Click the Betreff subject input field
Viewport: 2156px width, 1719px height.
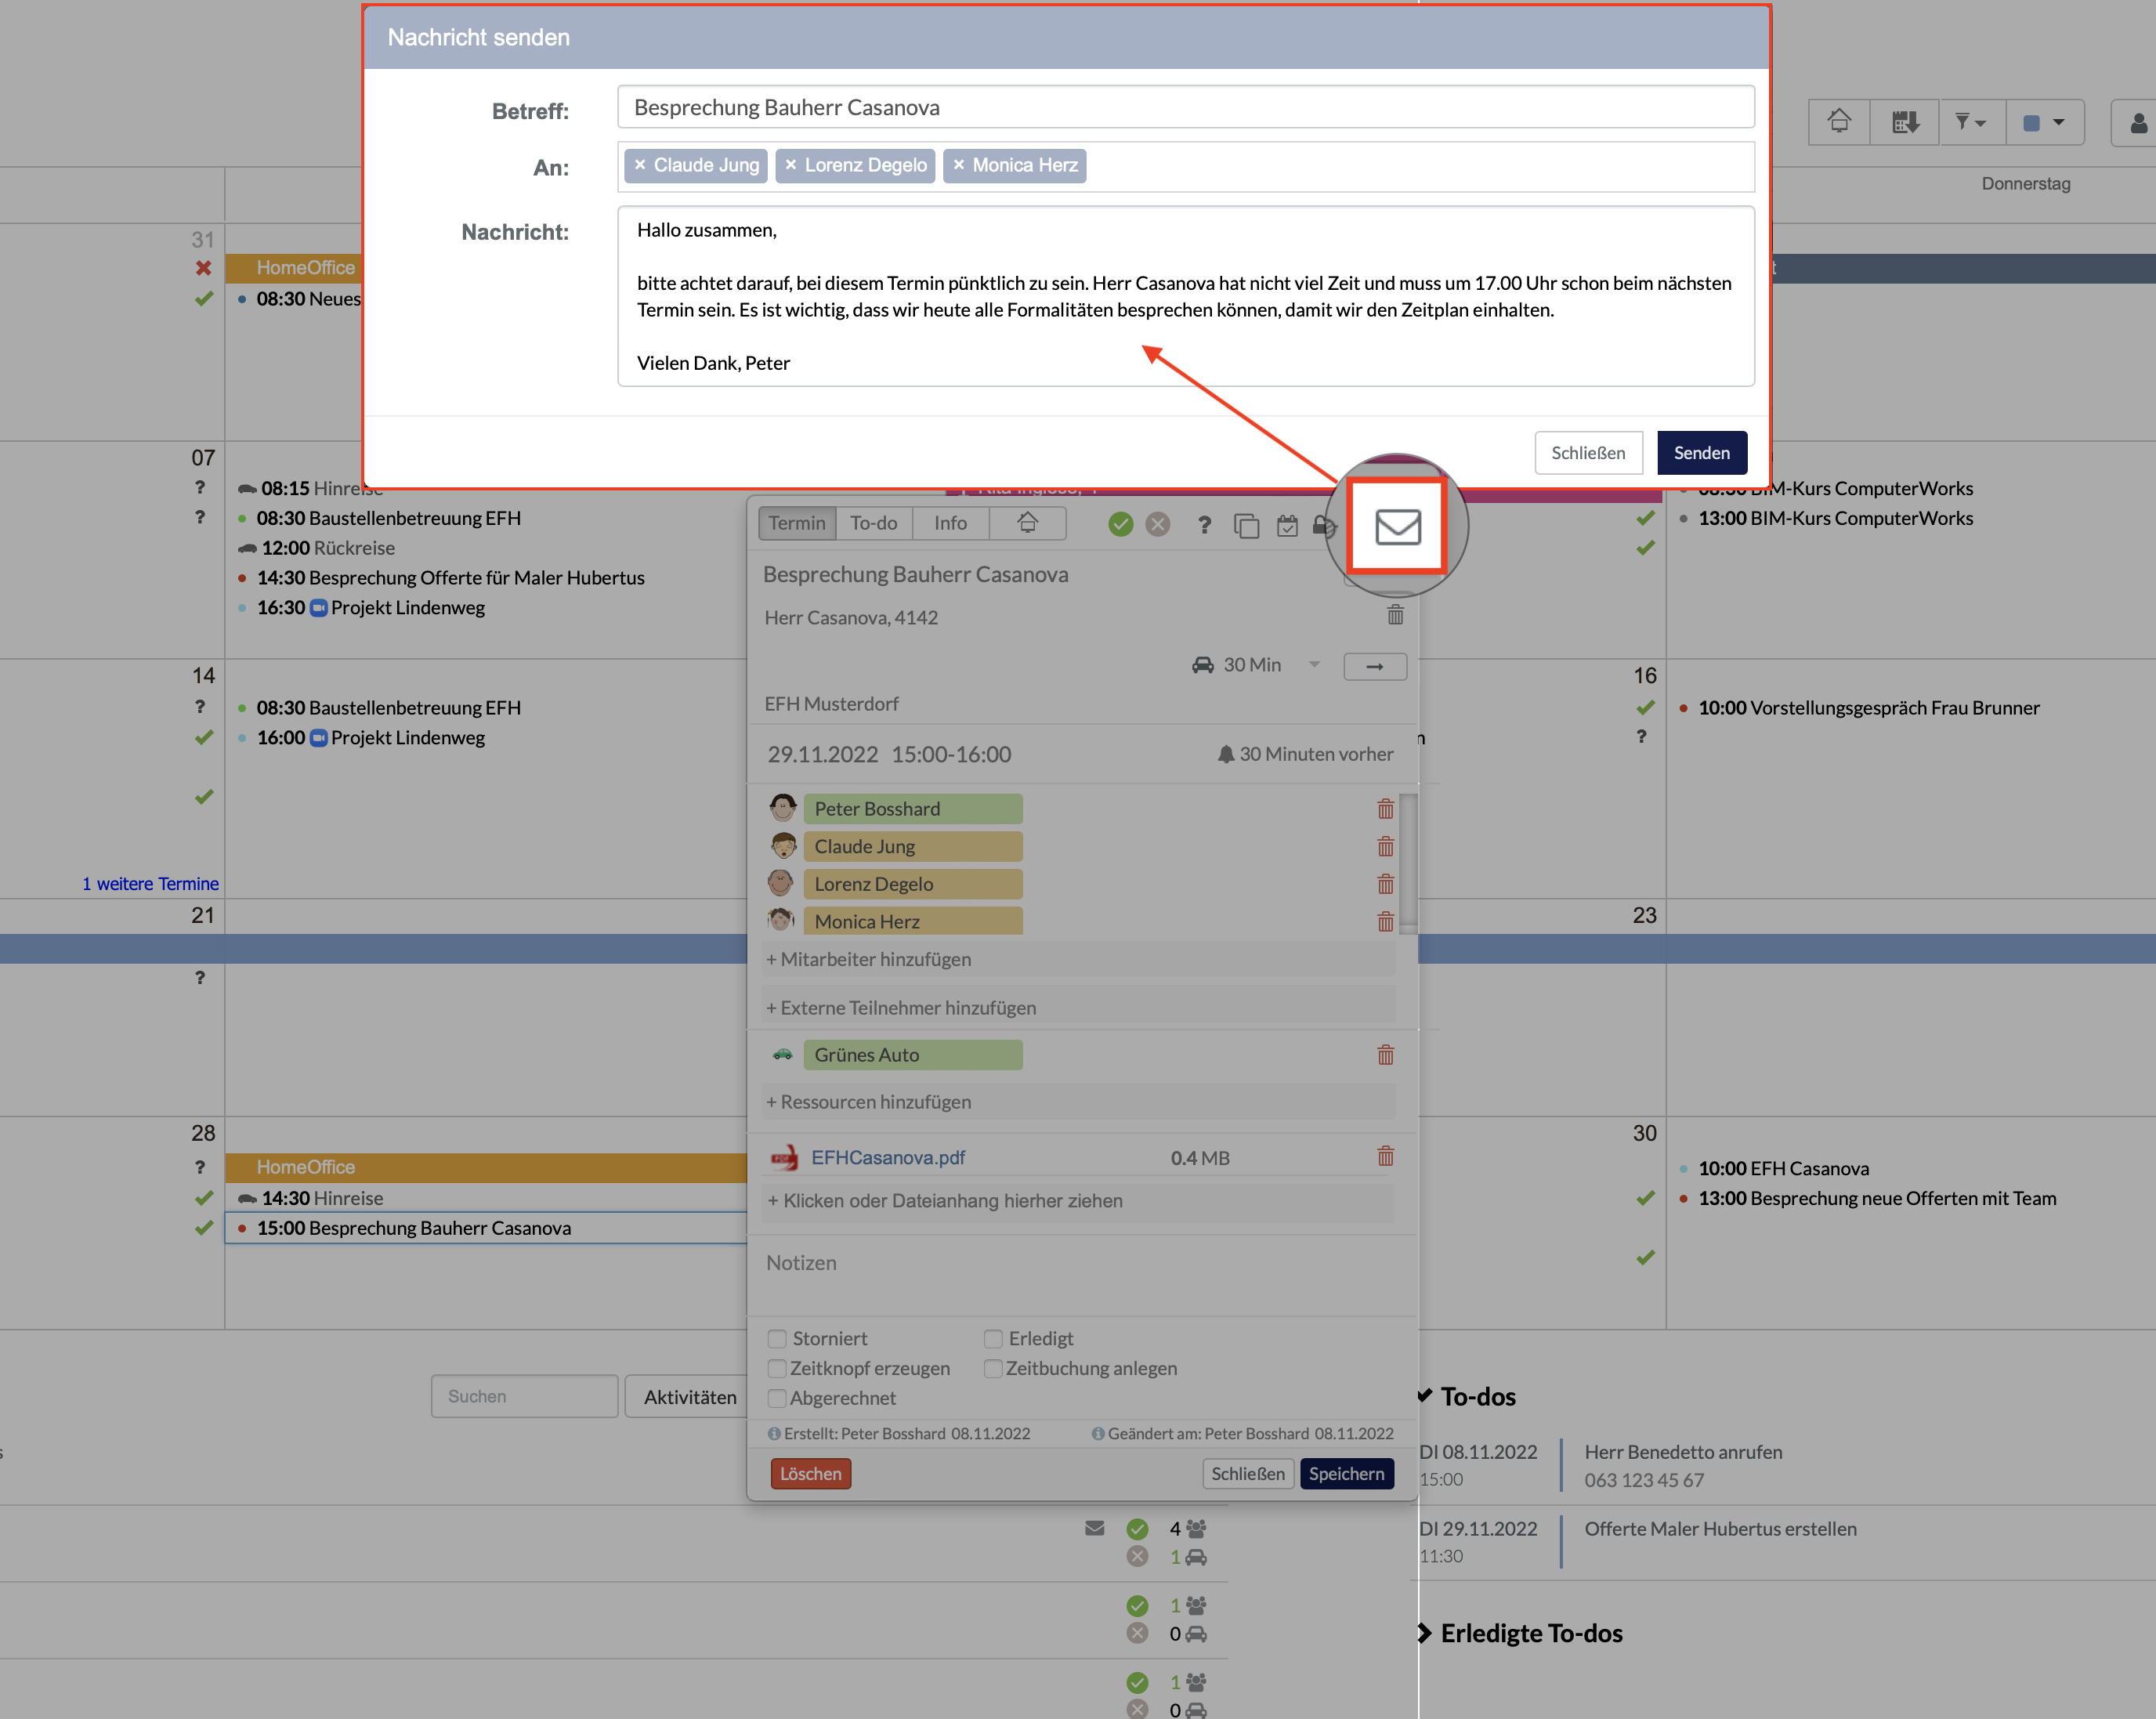click(x=1185, y=107)
